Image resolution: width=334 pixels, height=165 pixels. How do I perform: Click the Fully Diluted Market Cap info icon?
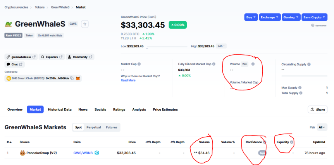coord(213,64)
